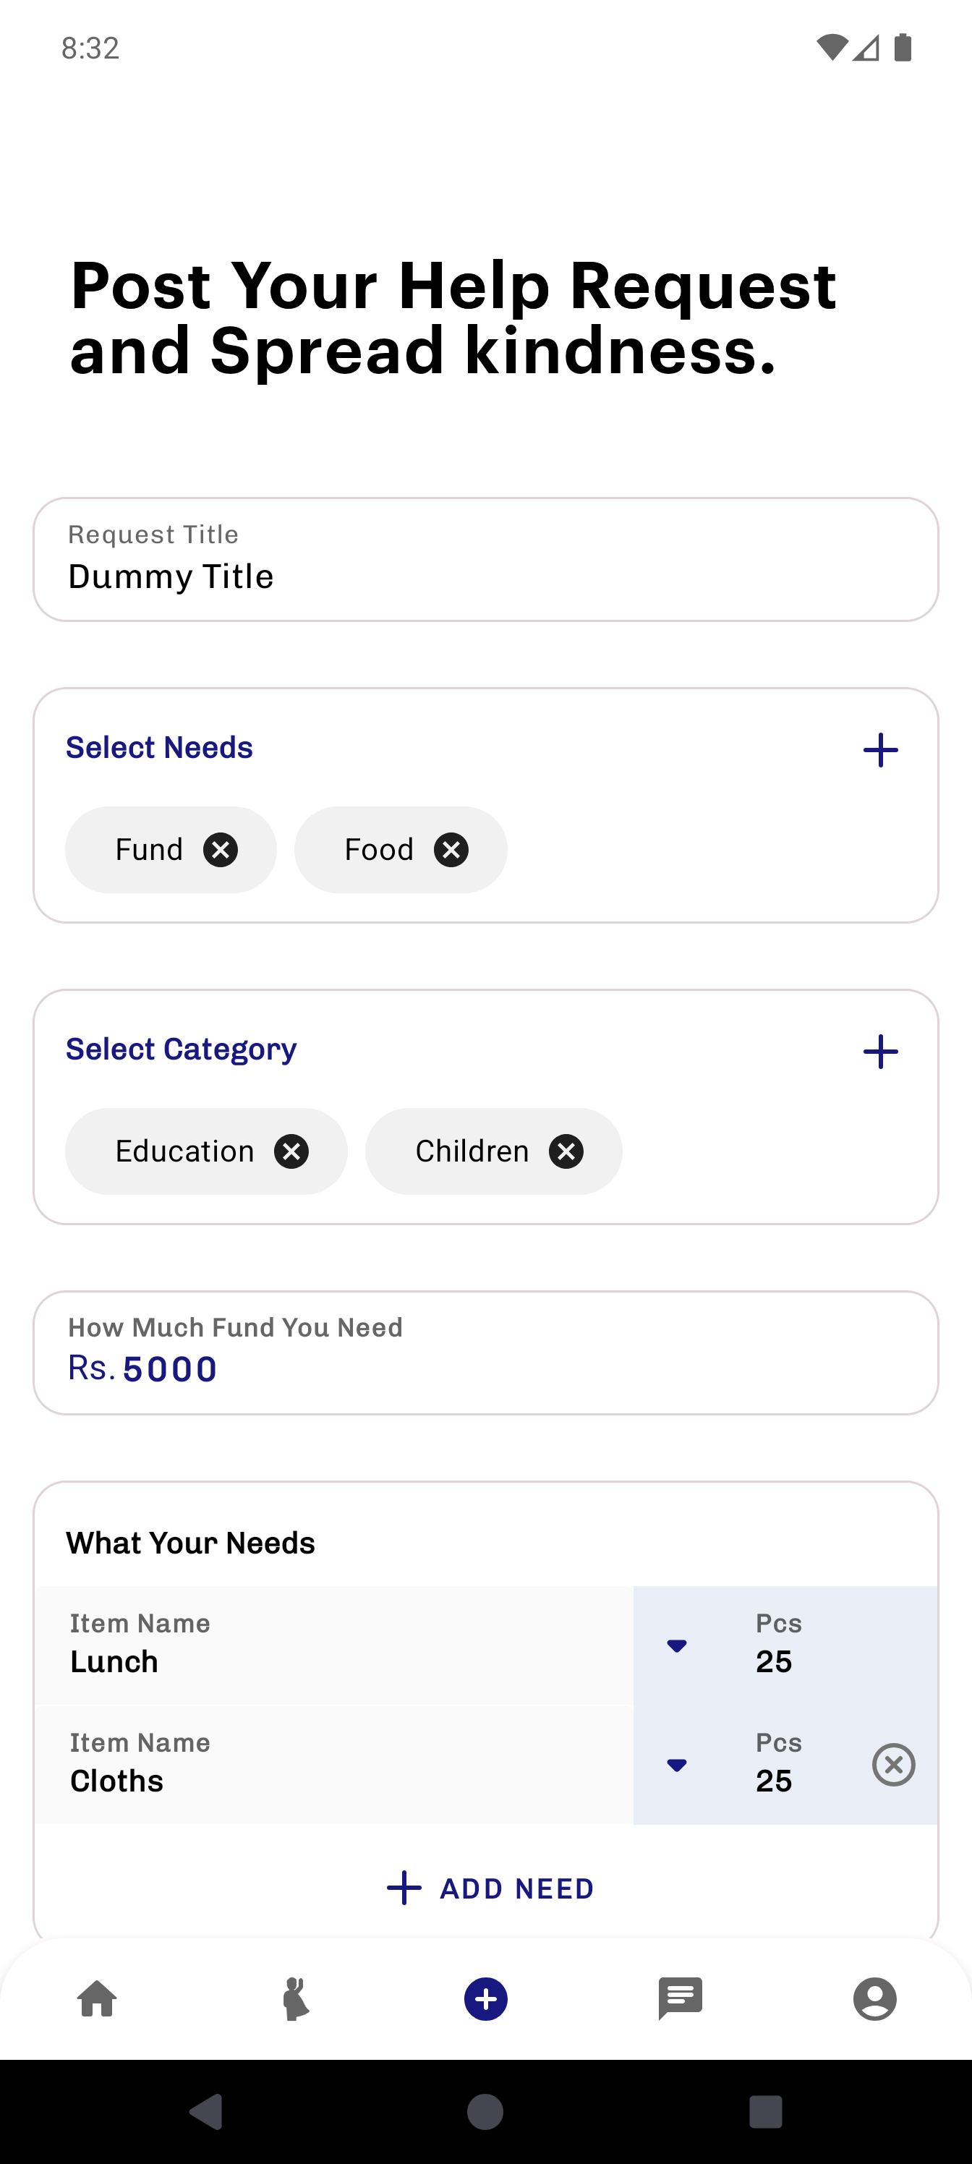
Task: Tap the Android back navigation button
Action: (x=207, y=2112)
